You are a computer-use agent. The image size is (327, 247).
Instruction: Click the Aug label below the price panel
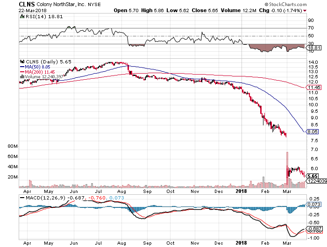pyautogui.click(x=121, y=192)
